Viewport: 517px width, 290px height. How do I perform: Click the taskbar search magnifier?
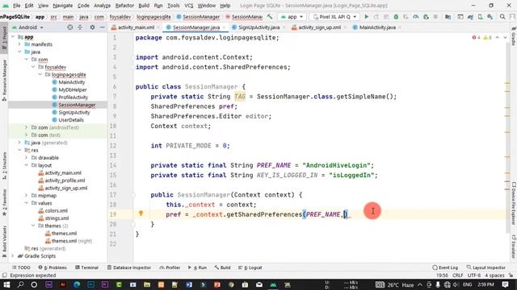pos(20,284)
